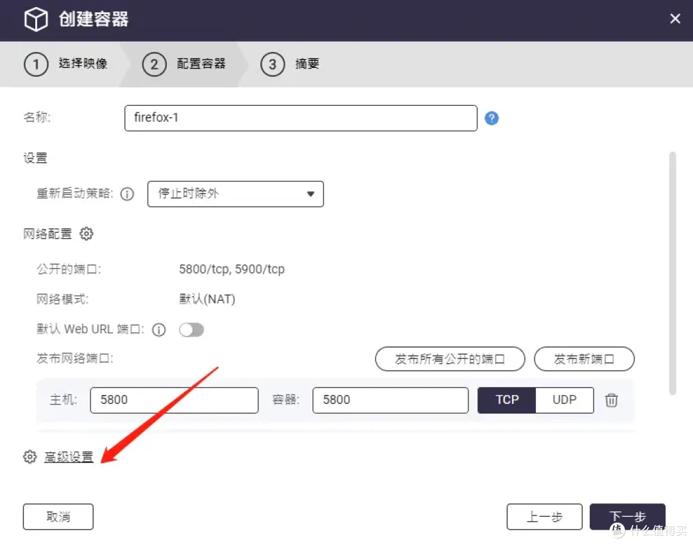Click the text 5800/tcp, 5900/tcp
693x545 pixels.
tap(232, 269)
